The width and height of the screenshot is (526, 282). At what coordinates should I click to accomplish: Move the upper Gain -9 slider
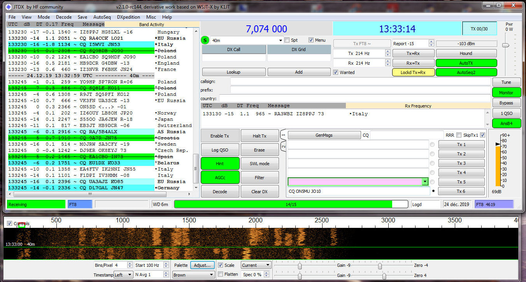click(300, 266)
